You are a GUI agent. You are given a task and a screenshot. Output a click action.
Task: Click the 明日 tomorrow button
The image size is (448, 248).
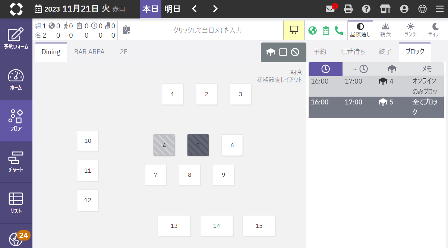(x=172, y=9)
